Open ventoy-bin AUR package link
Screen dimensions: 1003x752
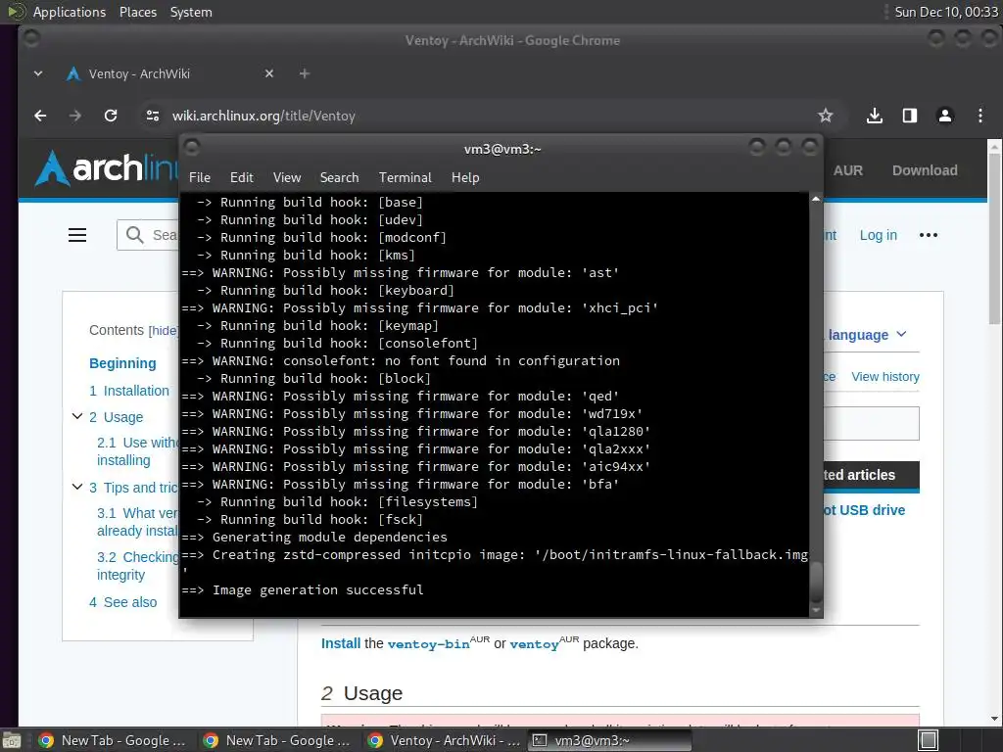[429, 644]
